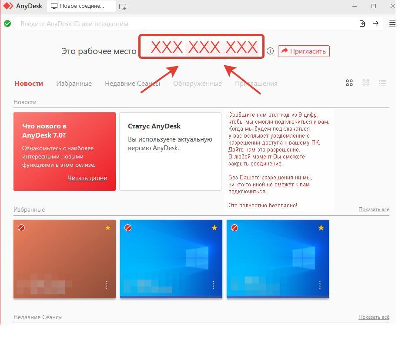This screenshot has height=354, width=402.
Task: Maximize the AnyDesk window
Action: [x=374, y=6]
